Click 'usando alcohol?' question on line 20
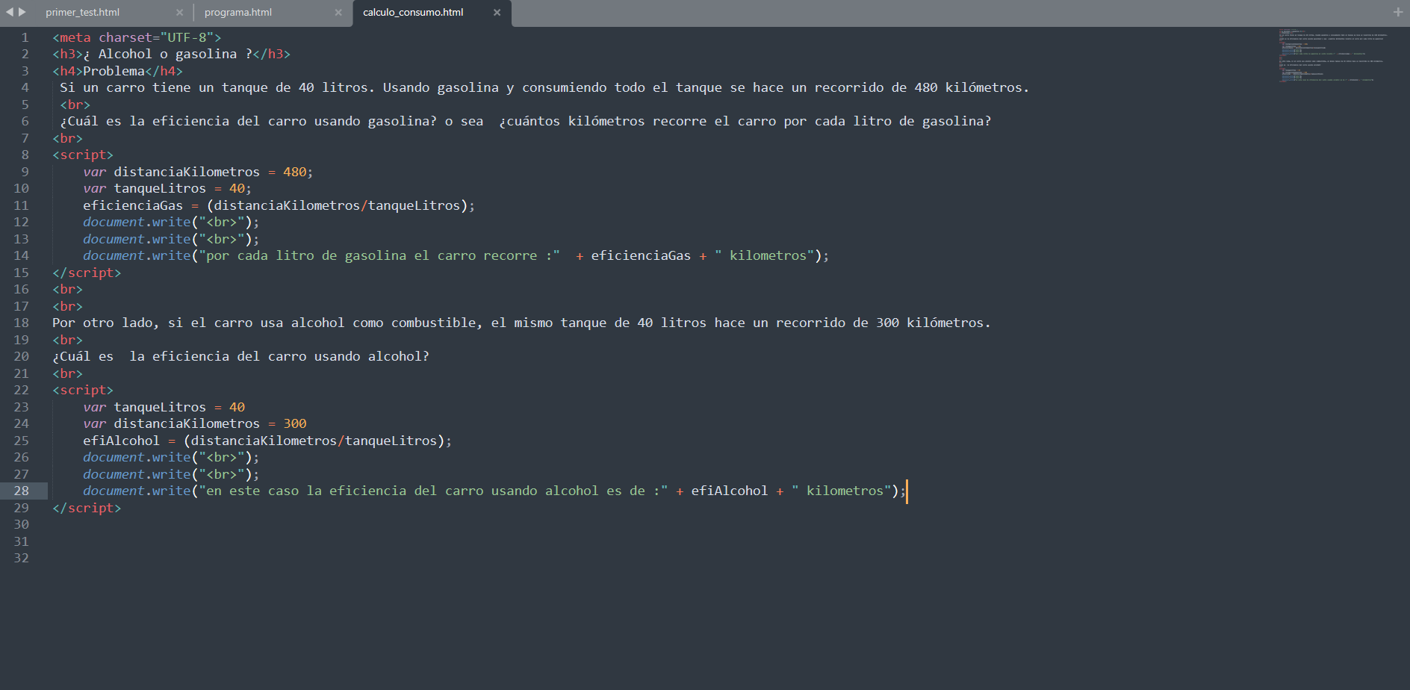The image size is (1410, 690). pos(372,356)
